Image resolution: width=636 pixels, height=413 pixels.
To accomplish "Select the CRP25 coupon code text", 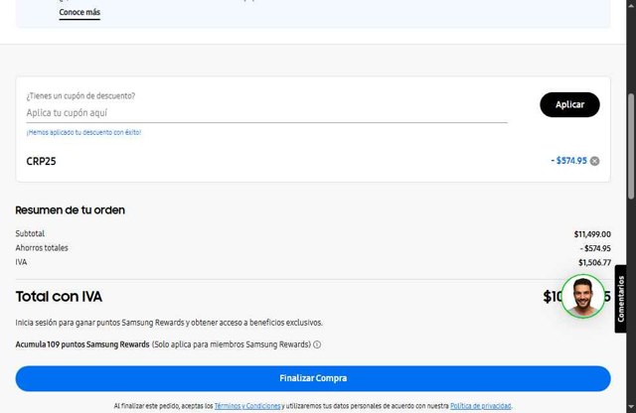I will (x=41, y=161).
